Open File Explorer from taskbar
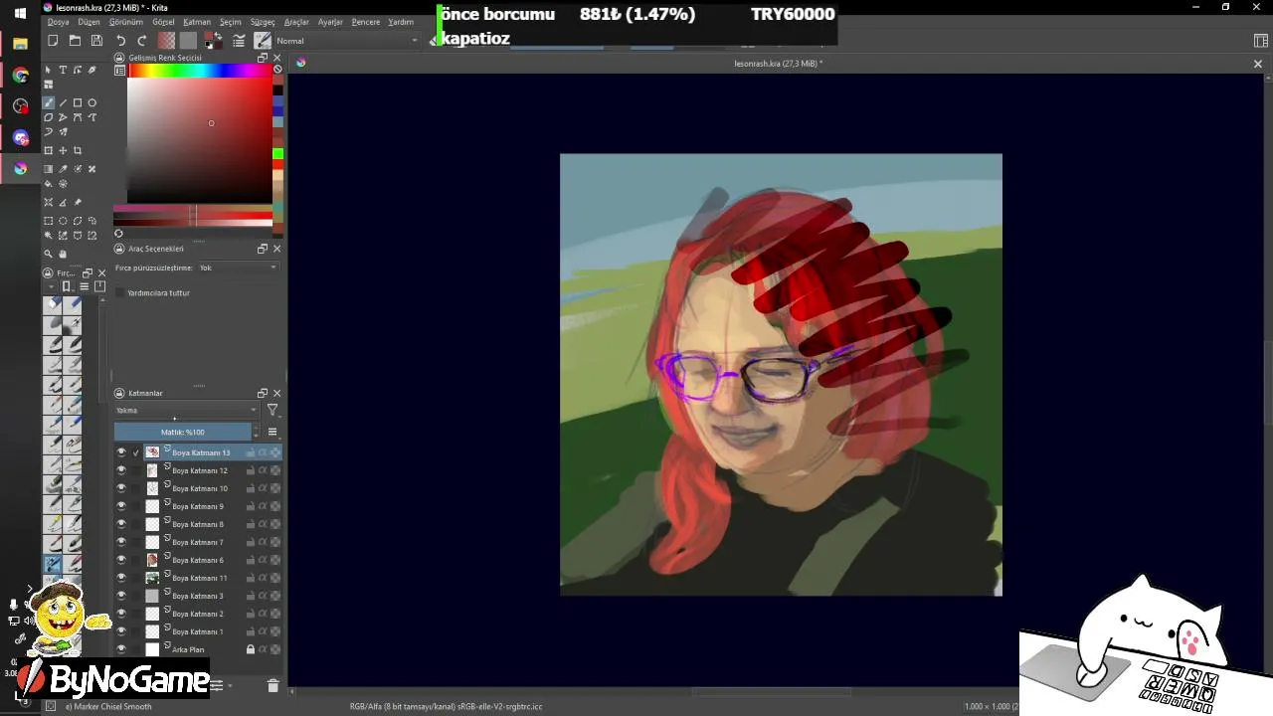The height and width of the screenshot is (716, 1273). tap(20, 44)
